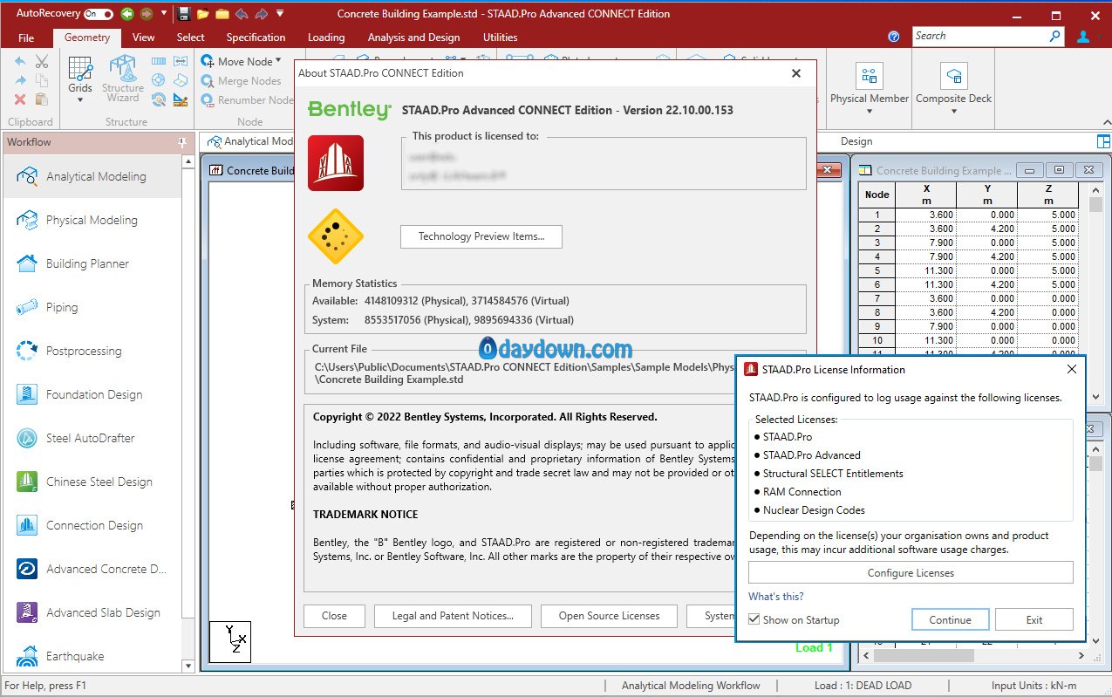Screen dimensions: 1112x697
Task: Click the Composite Deck icon
Action: [954, 76]
